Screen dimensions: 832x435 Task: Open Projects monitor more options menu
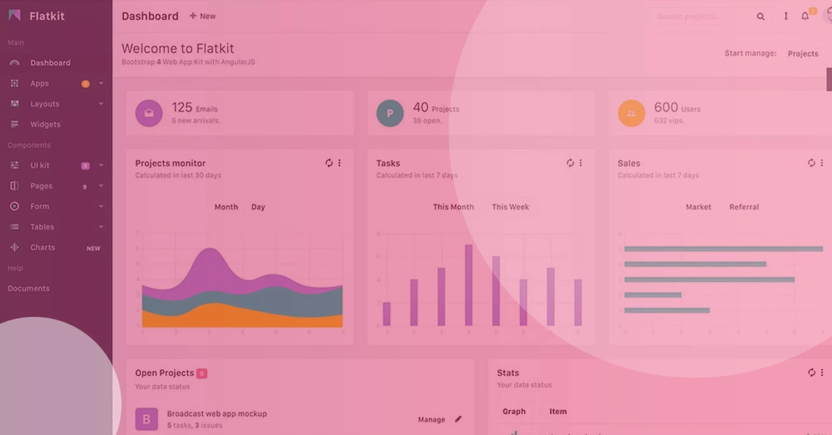tap(339, 163)
